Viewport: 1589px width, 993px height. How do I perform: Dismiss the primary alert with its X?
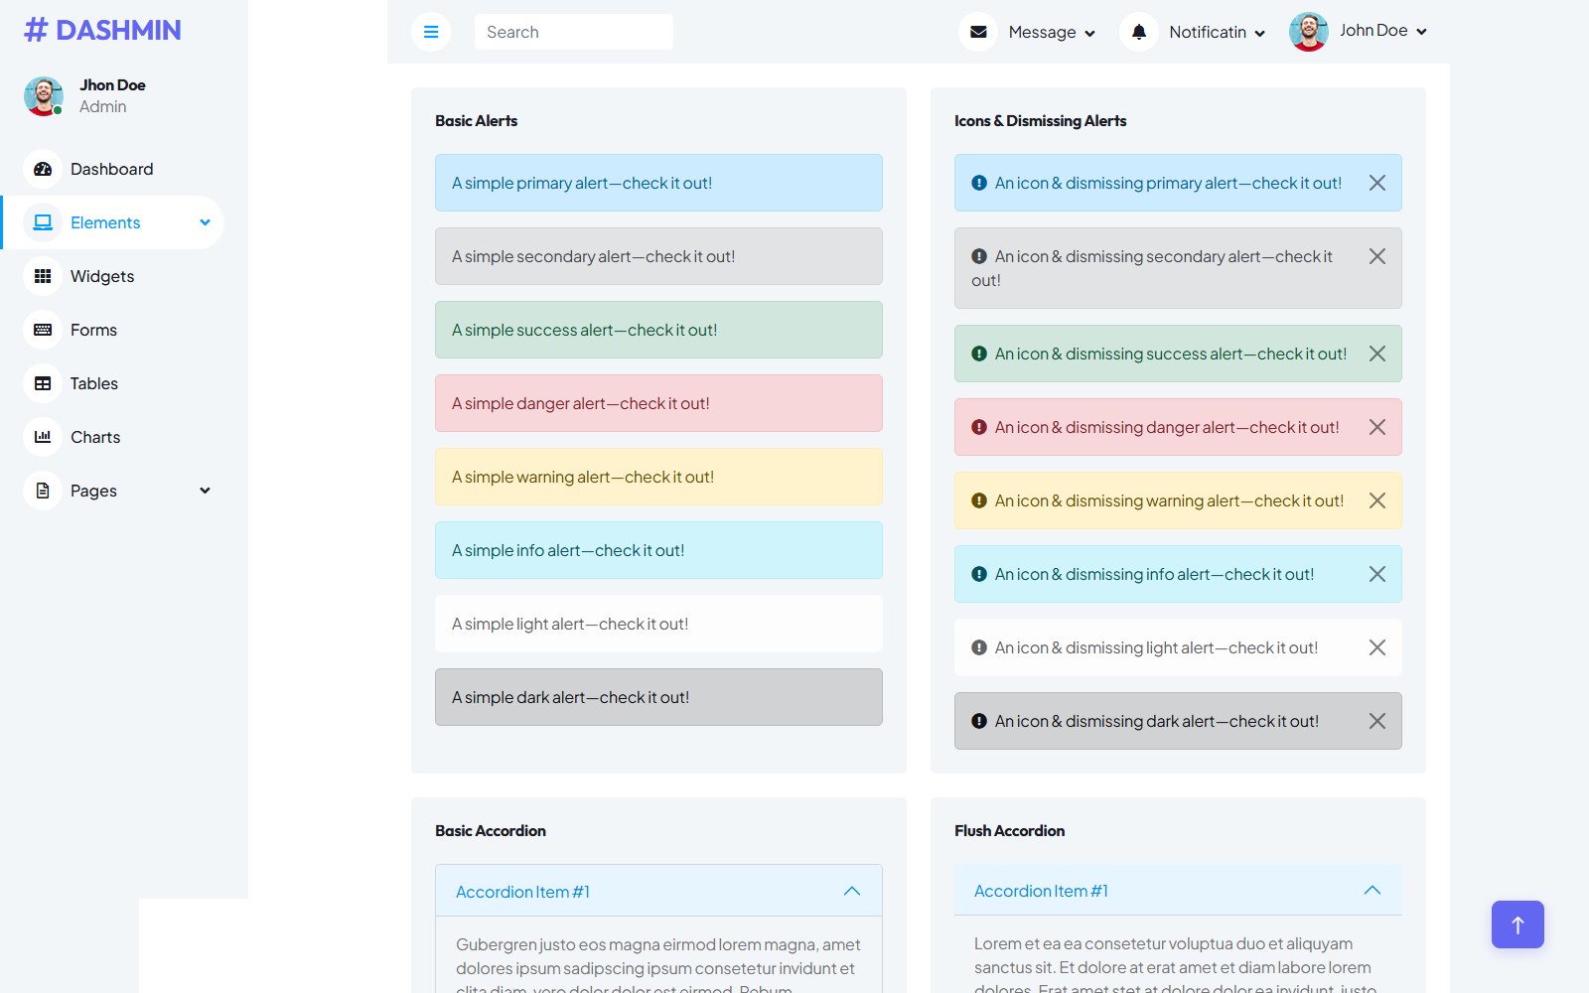1377,183
